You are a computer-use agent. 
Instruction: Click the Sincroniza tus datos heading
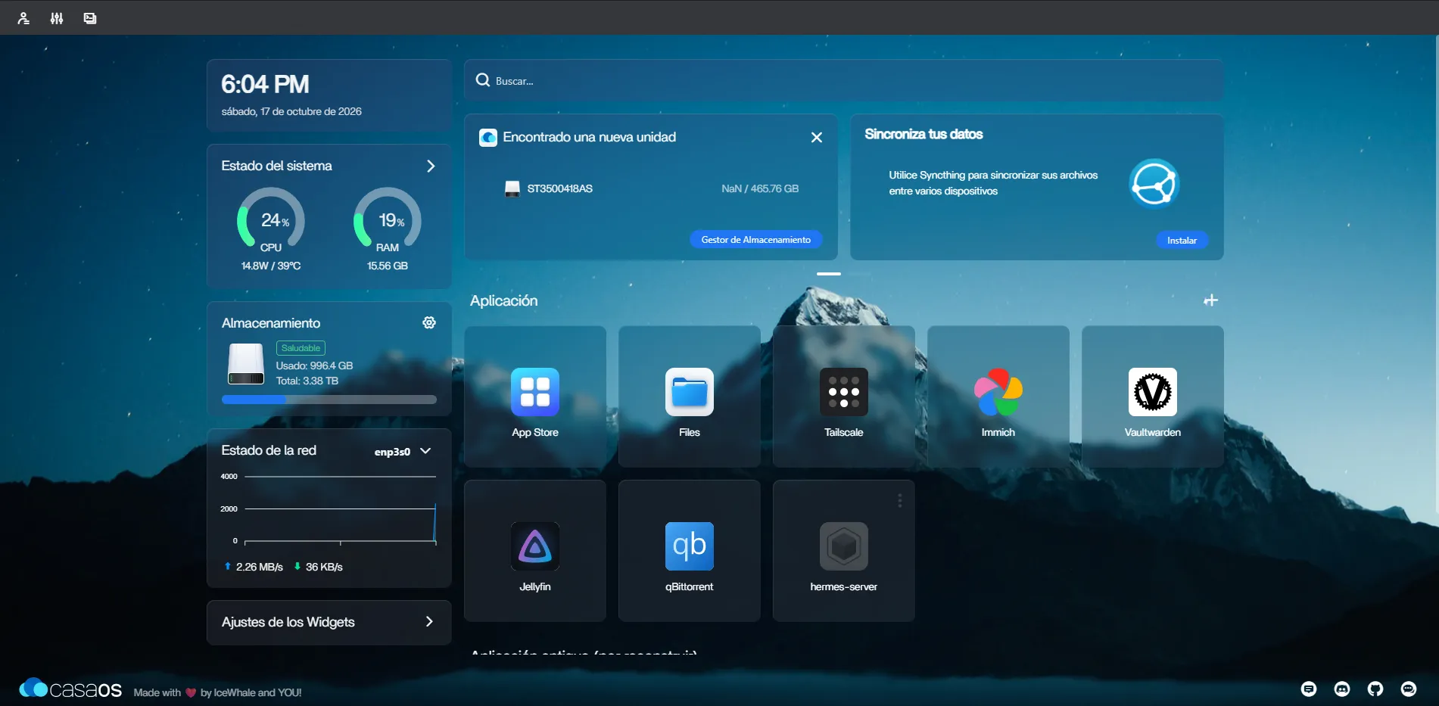pyautogui.click(x=924, y=134)
